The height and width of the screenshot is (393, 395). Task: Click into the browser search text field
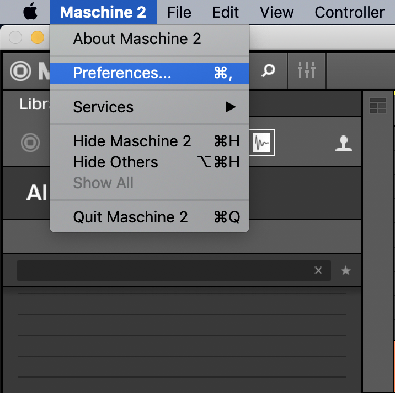(x=165, y=270)
